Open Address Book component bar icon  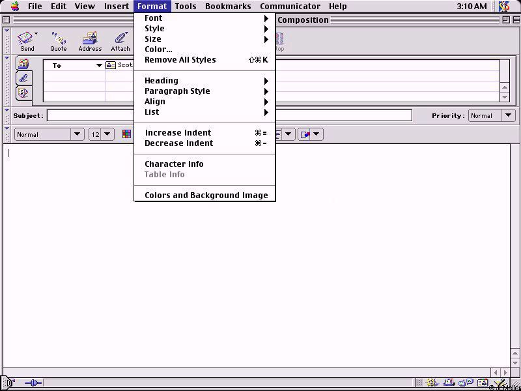point(483,383)
